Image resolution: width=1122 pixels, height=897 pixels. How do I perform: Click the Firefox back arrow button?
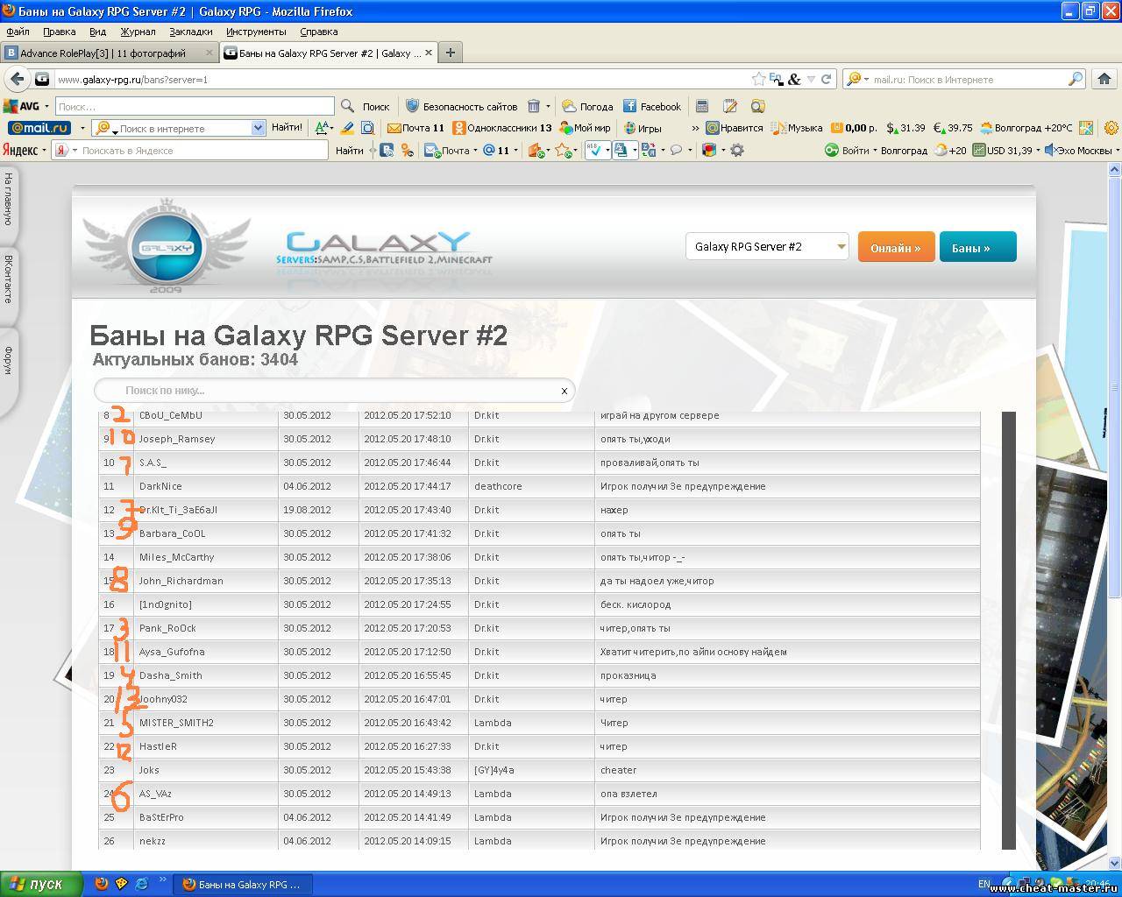pyautogui.click(x=17, y=79)
